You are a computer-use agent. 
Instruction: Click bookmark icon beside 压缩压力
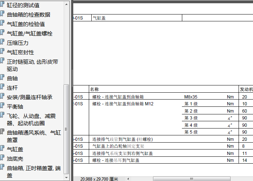pos(2,42)
